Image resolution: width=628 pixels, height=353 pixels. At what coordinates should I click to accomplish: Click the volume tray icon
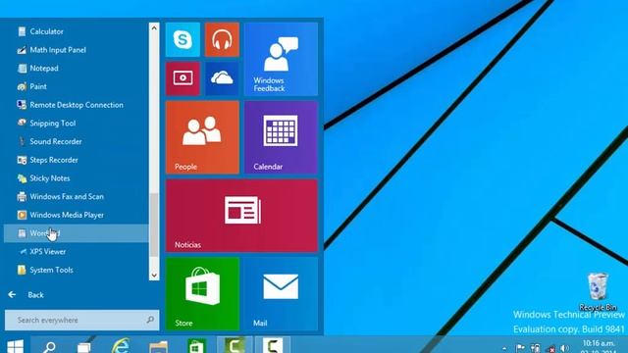pos(565,349)
